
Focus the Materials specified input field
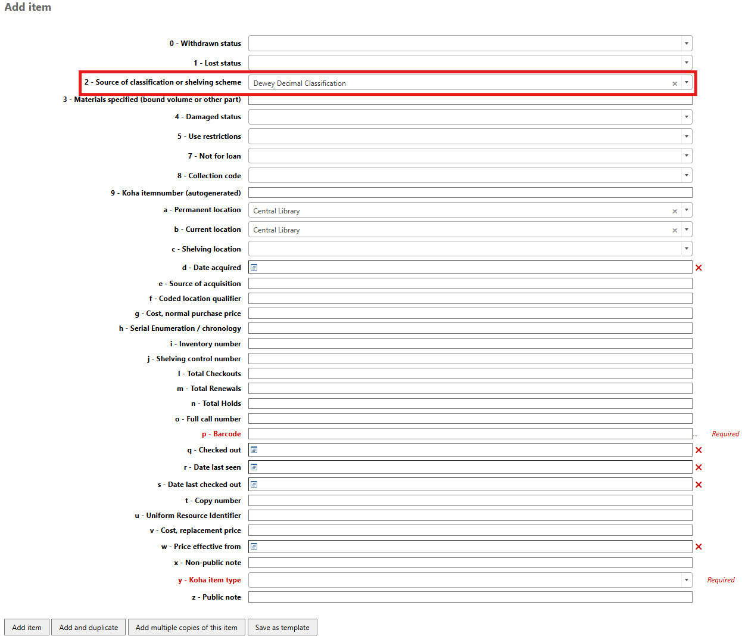click(470, 100)
